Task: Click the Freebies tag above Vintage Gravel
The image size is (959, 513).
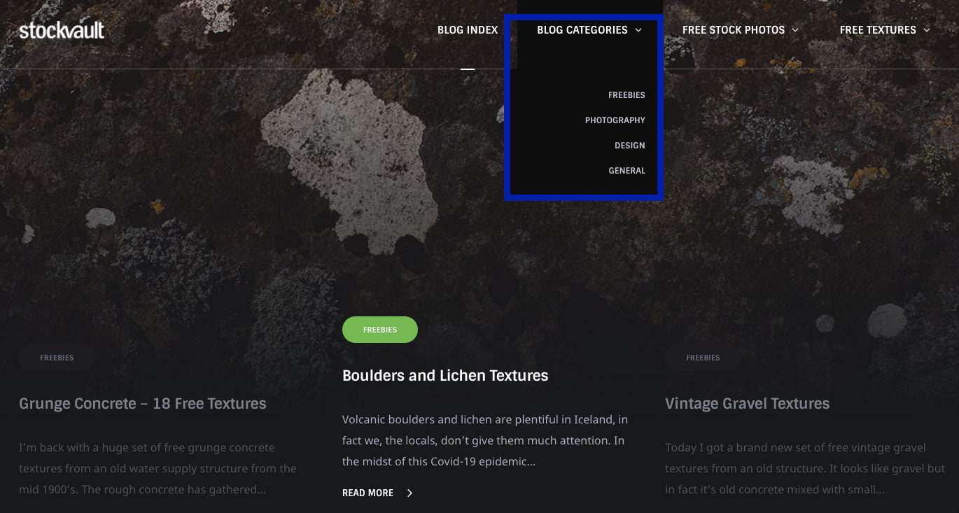Action: [x=703, y=358]
